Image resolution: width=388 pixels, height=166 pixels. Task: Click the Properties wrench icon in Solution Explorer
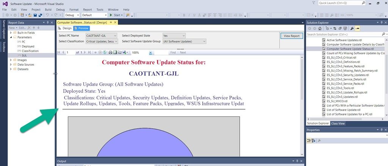click(352, 29)
